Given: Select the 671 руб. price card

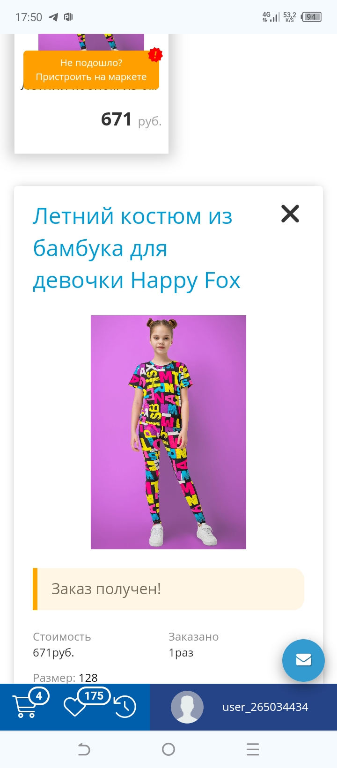Looking at the screenshot, I should pos(91,94).
